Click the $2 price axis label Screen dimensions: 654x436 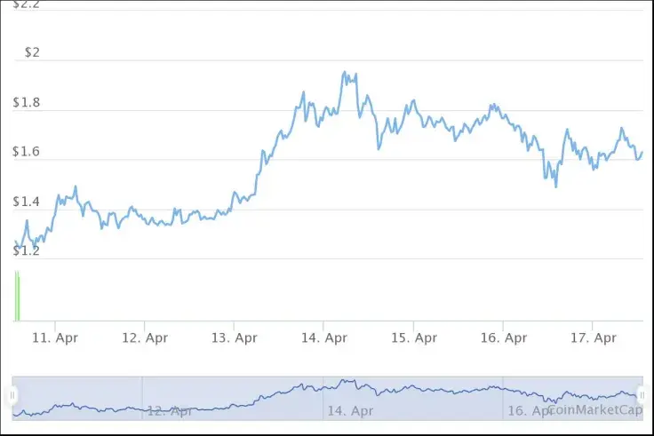click(x=32, y=52)
